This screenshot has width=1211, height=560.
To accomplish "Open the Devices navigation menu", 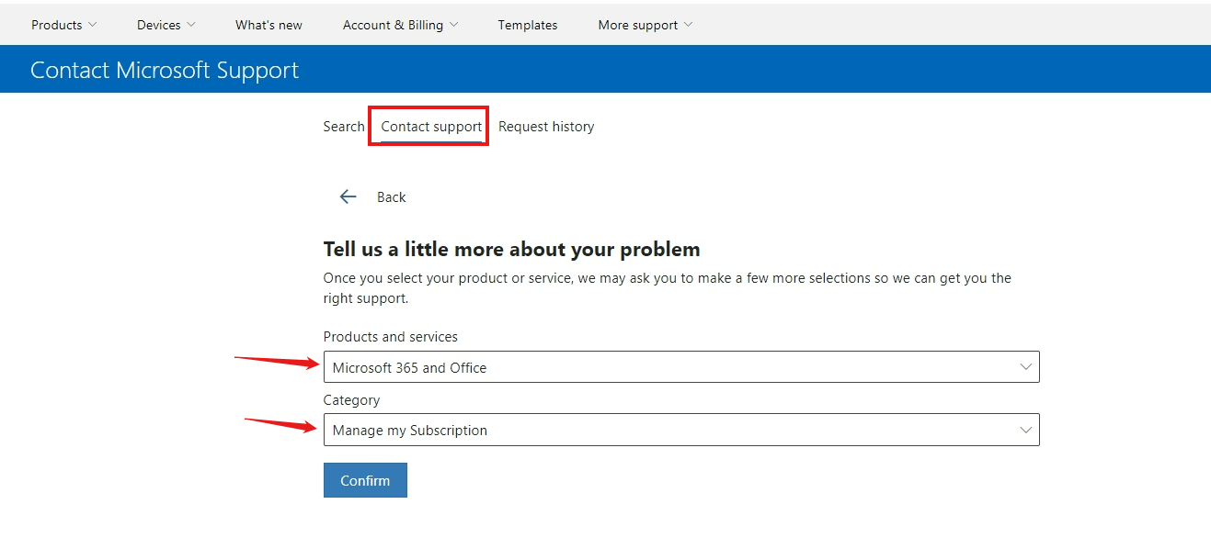I will (158, 25).
